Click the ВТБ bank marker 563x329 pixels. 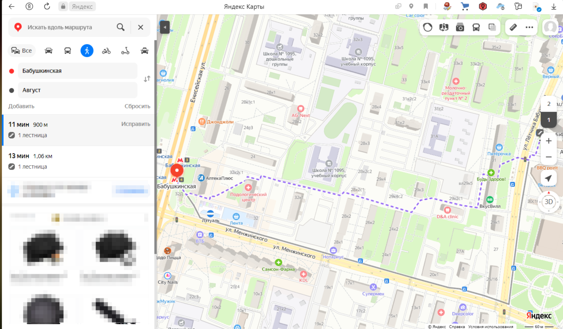click(200, 234)
